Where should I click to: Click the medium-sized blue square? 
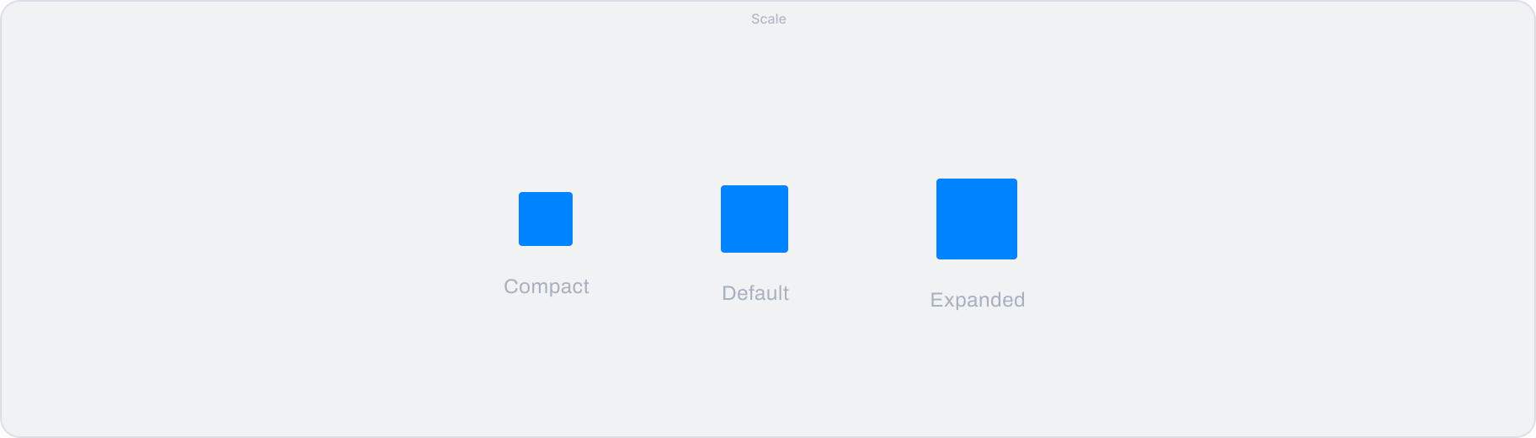click(x=755, y=219)
